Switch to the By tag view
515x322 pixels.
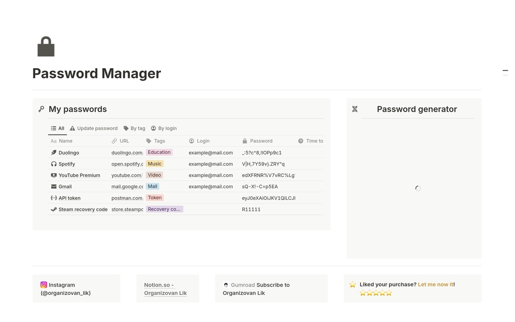[134, 128]
